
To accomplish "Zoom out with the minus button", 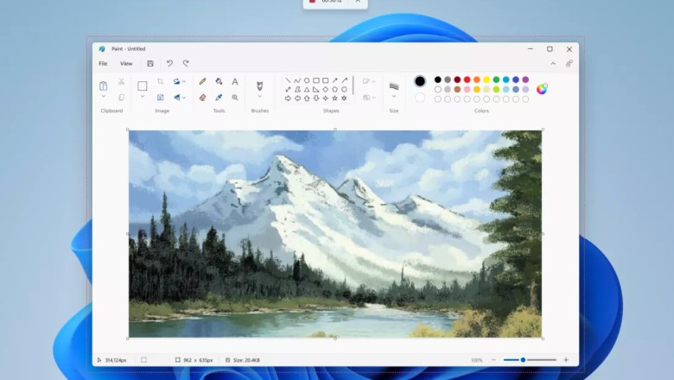I will tap(493, 360).
